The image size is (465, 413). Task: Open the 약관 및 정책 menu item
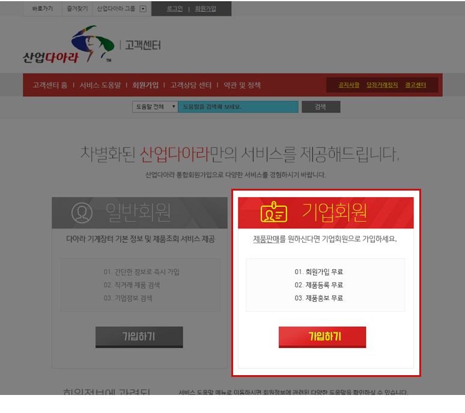(x=242, y=85)
